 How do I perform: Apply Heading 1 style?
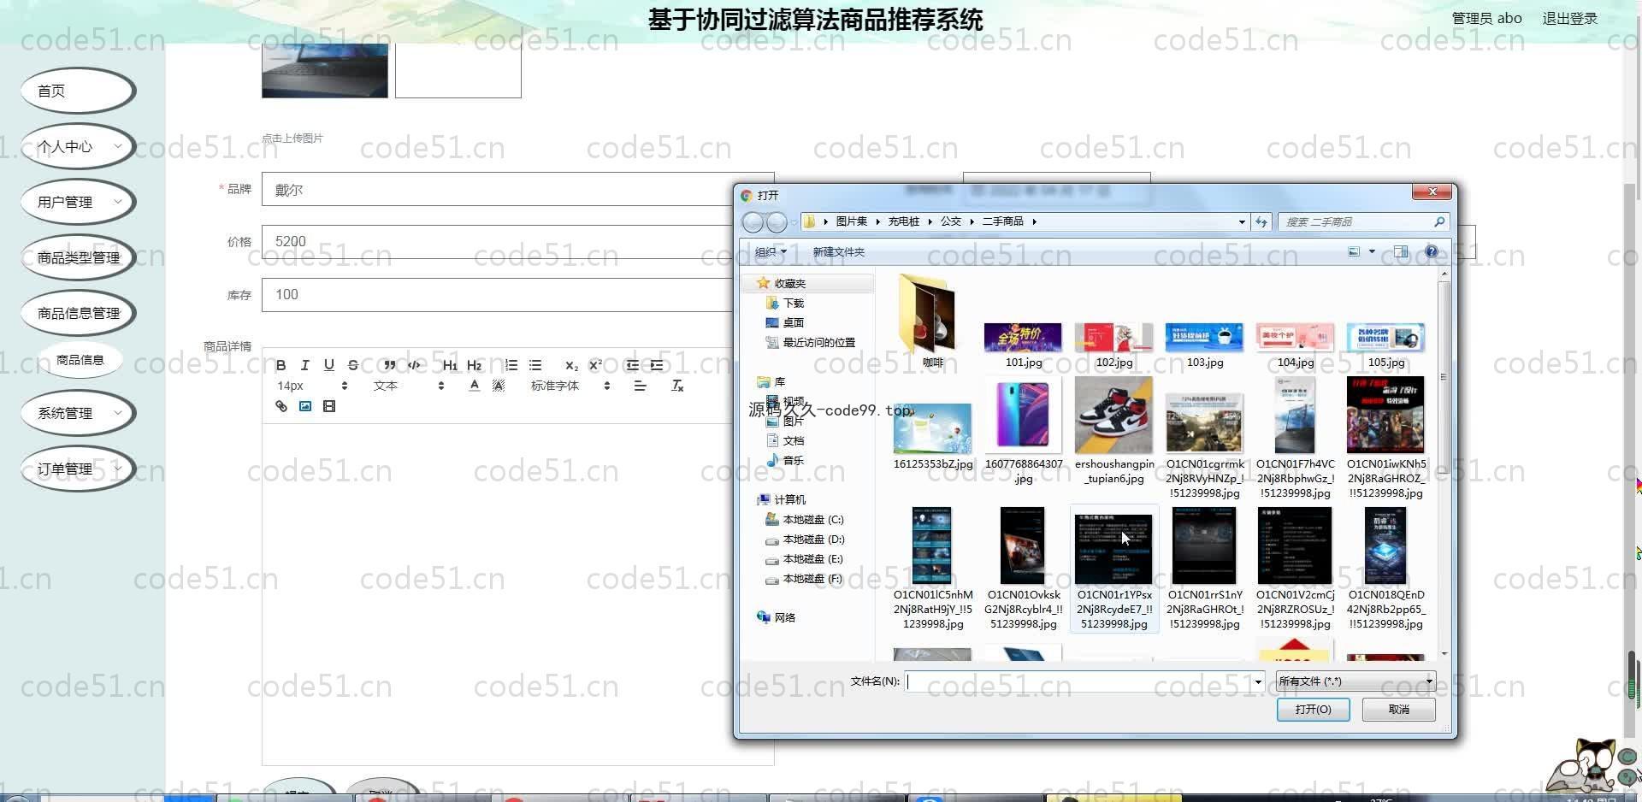450,365
